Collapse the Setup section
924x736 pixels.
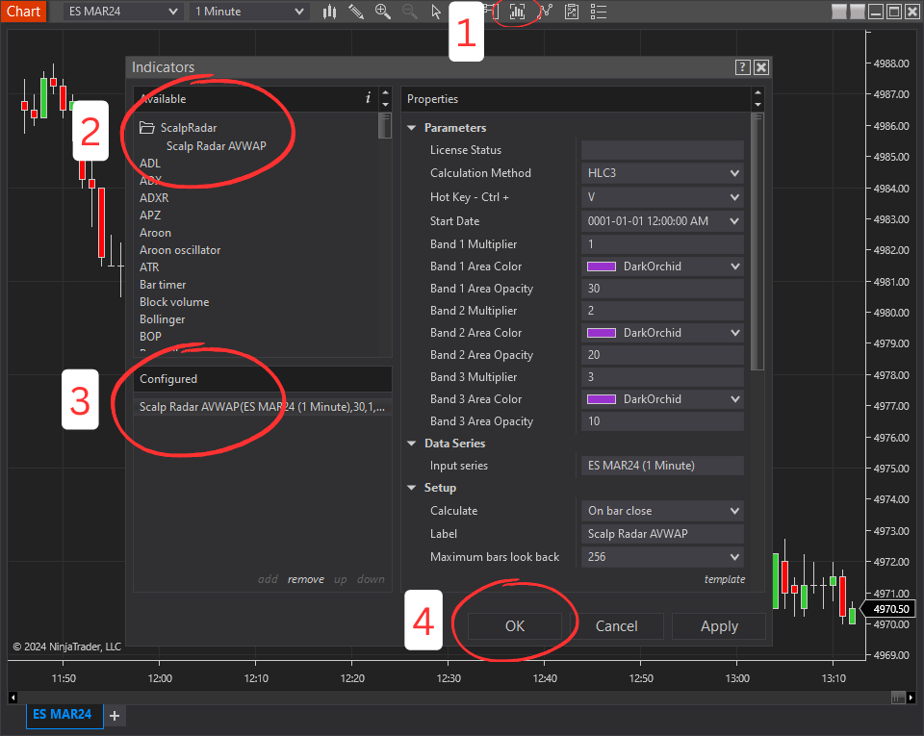click(412, 488)
